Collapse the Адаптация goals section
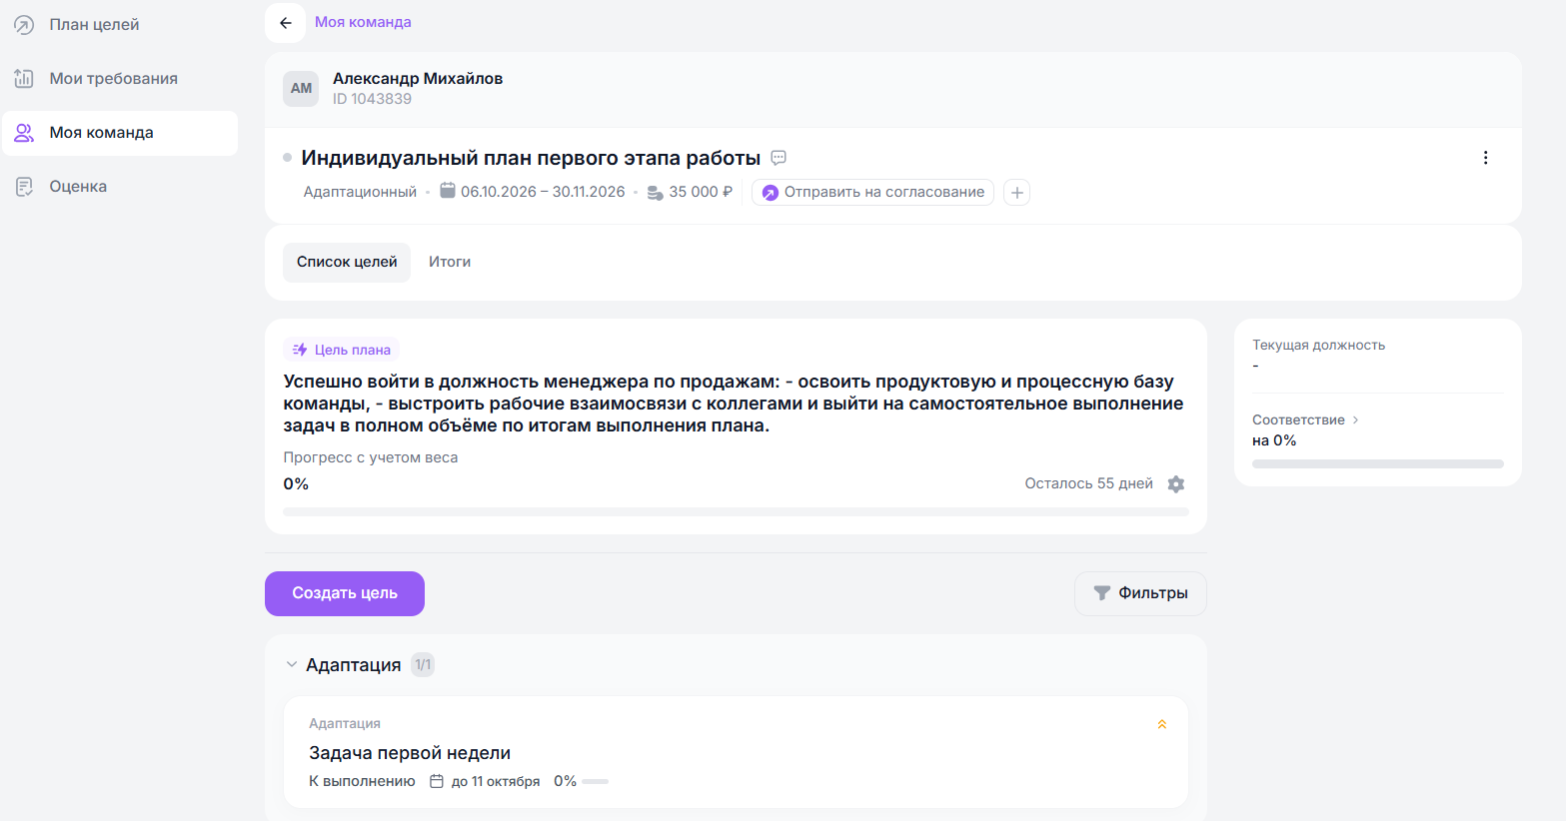Image resolution: width=1566 pixels, height=821 pixels. point(292,665)
